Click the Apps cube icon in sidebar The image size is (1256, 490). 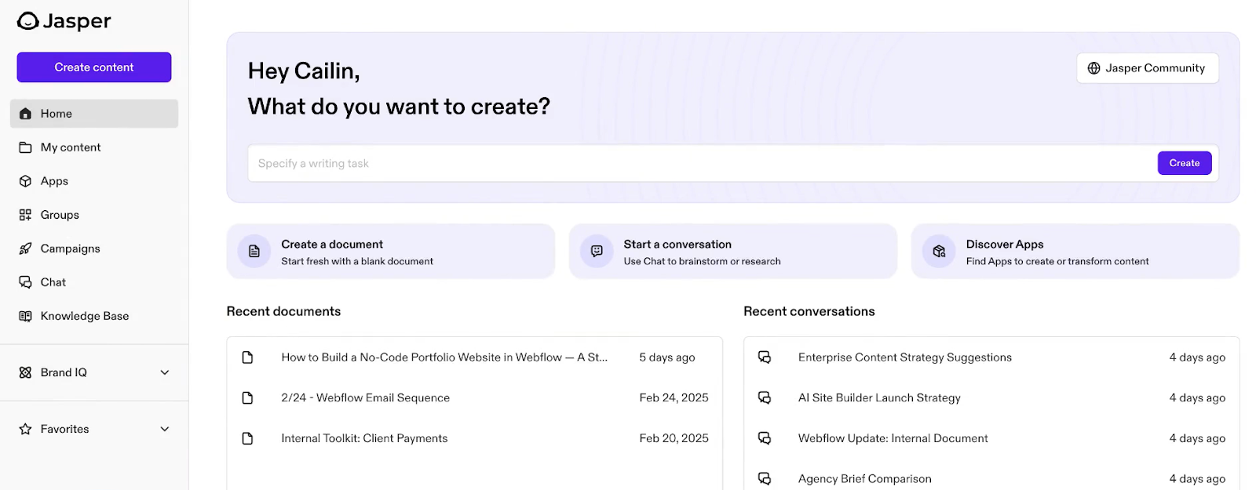pos(25,181)
